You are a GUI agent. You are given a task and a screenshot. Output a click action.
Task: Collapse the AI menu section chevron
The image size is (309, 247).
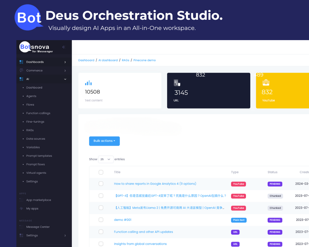(x=65, y=79)
